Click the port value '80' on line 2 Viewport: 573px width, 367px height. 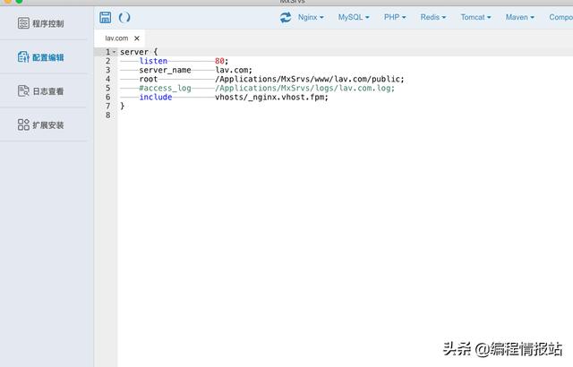pyautogui.click(x=219, y=61)
